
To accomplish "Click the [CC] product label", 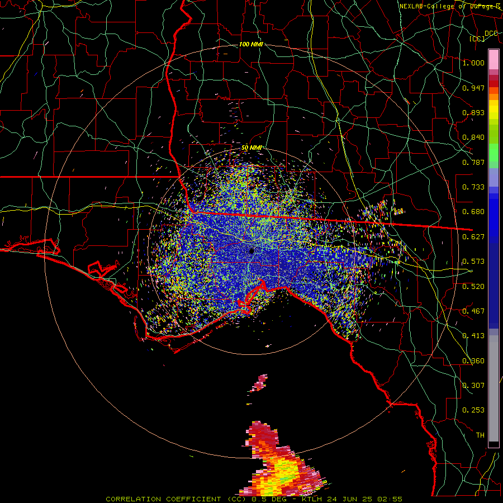I will 477,39.
